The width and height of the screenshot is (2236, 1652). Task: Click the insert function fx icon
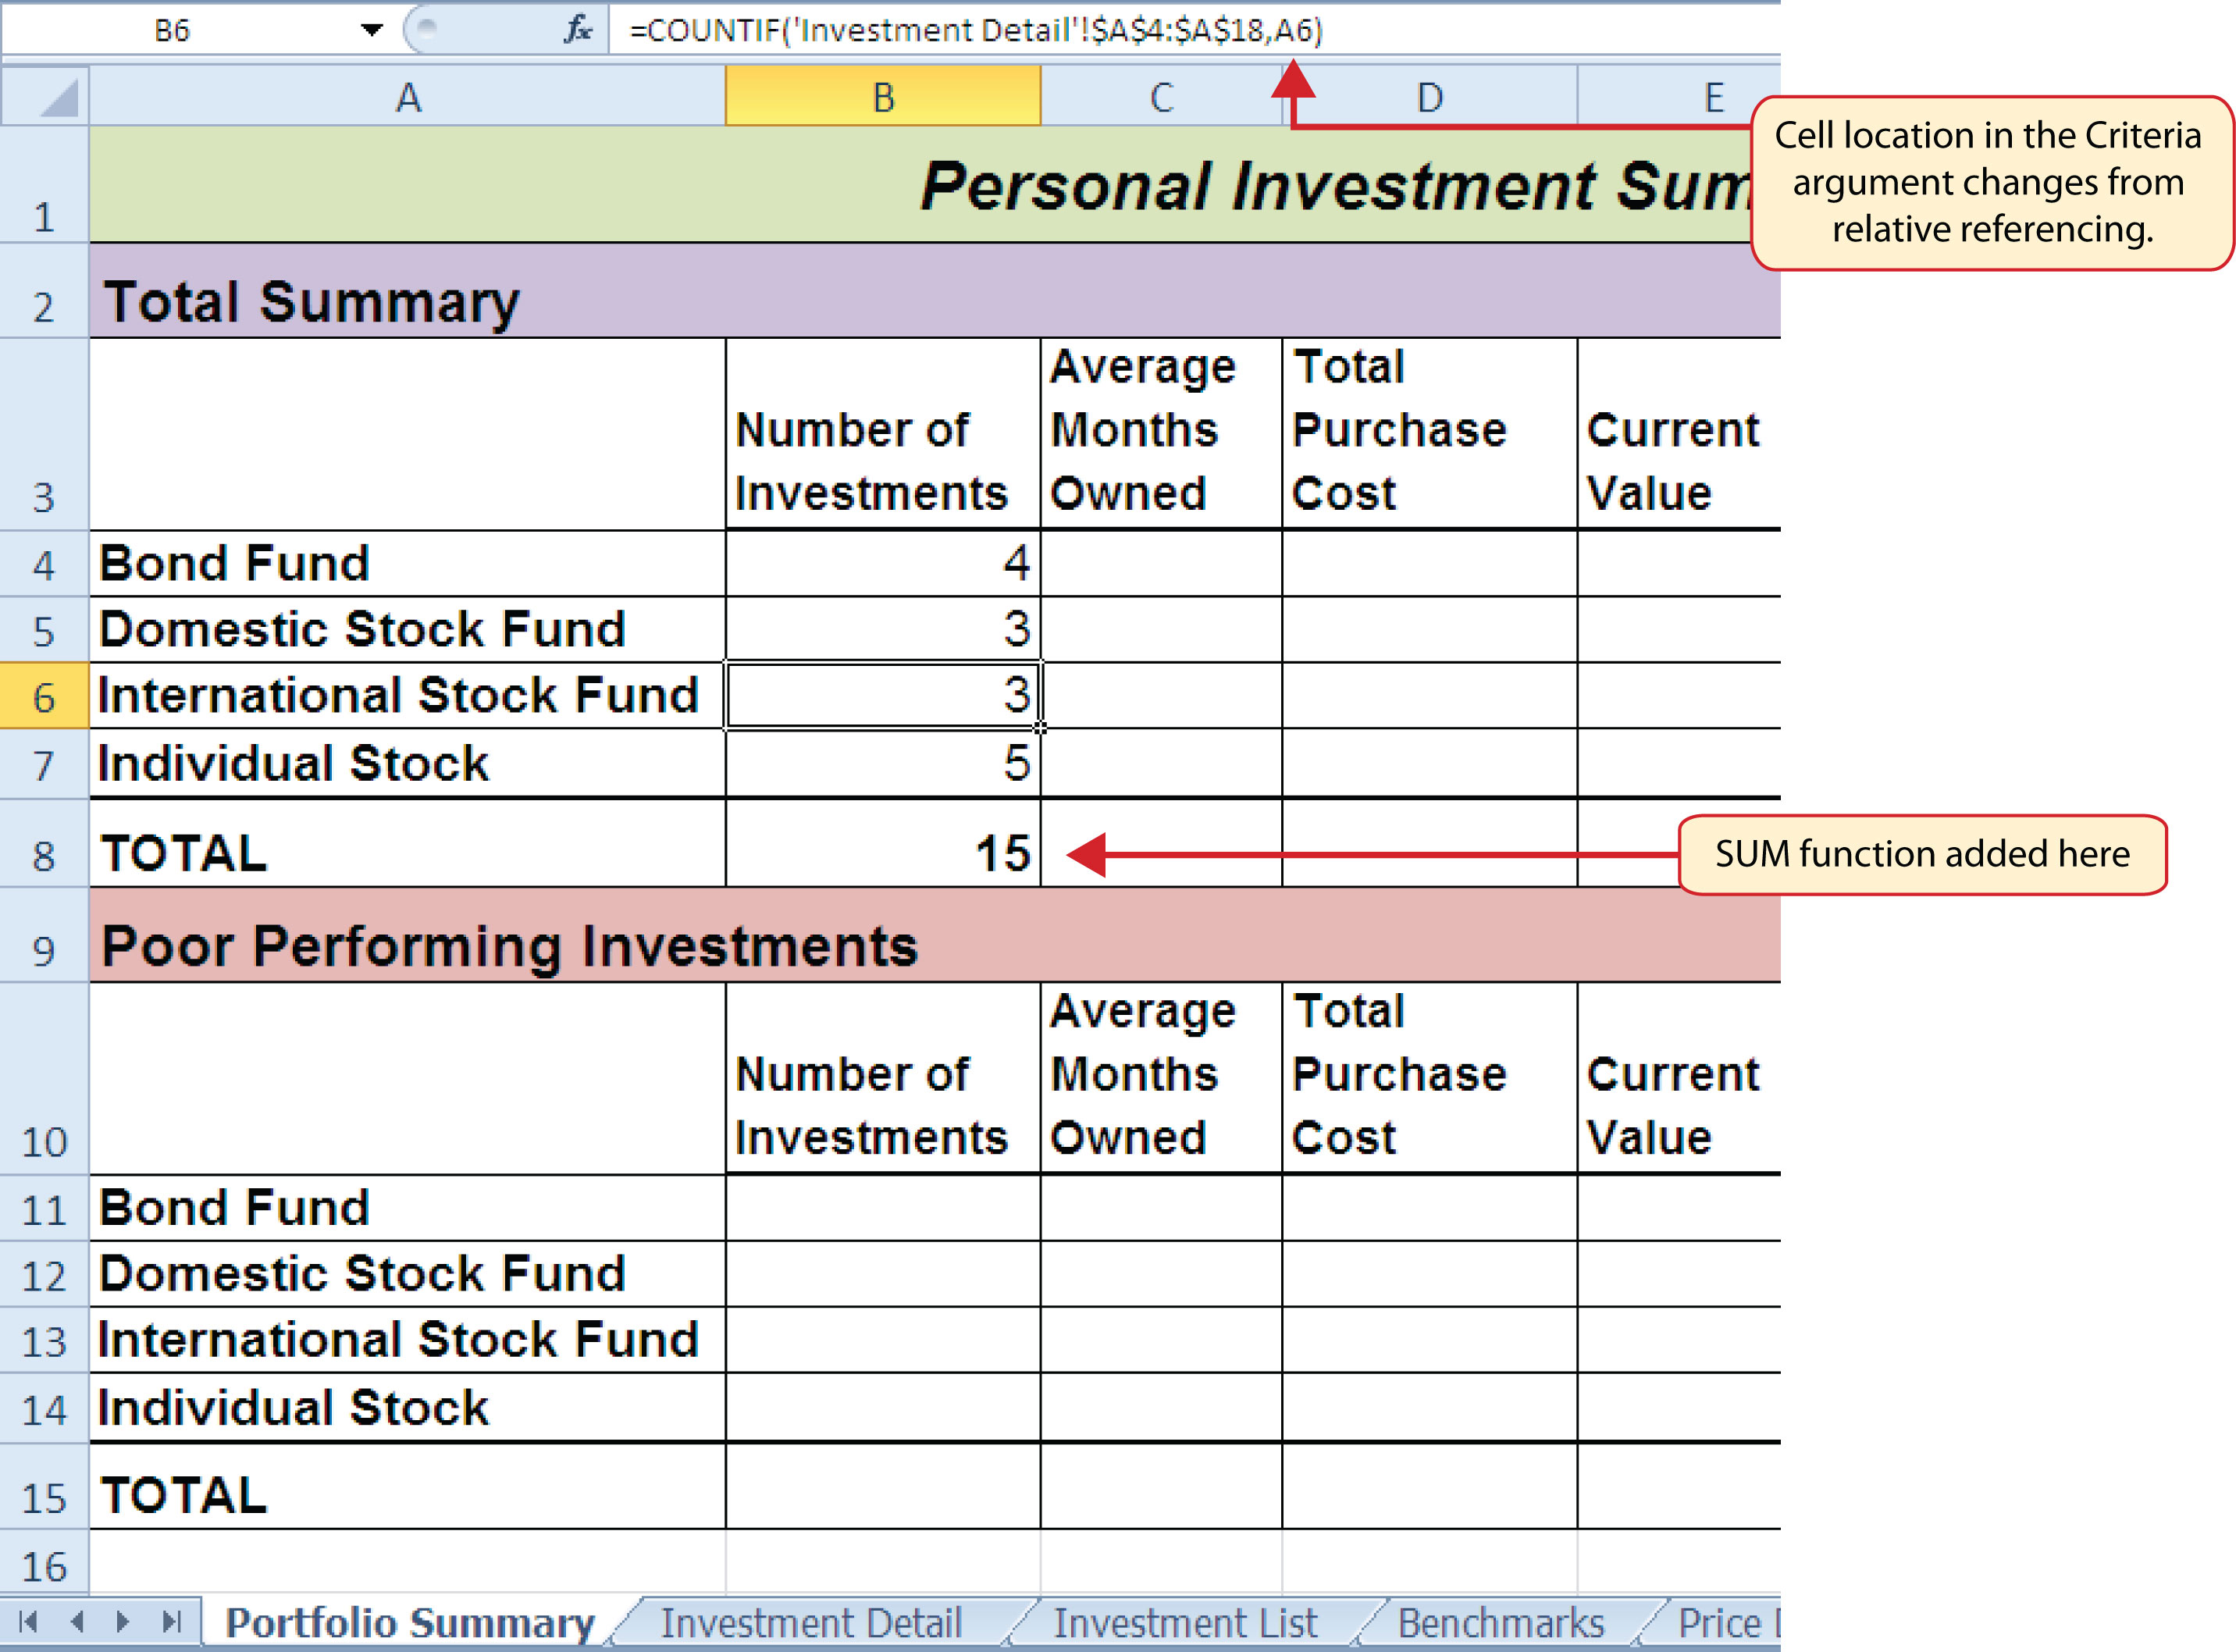(x=578, y=29)
